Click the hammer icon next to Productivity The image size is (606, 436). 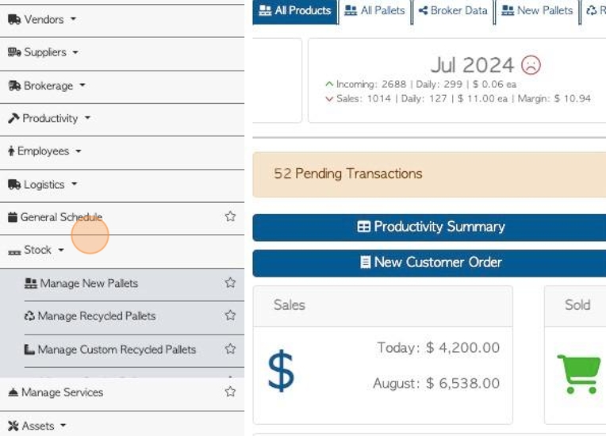point(13,118)
